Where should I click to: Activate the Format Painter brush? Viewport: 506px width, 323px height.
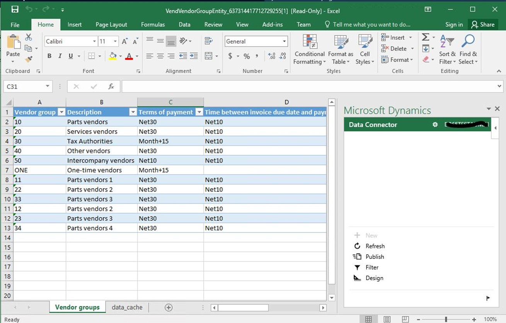[29, 59]
